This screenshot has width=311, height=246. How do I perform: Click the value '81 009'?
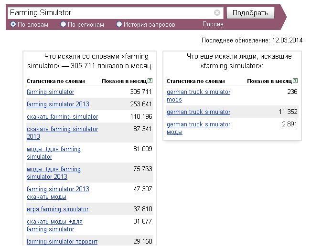coord(143,149)
